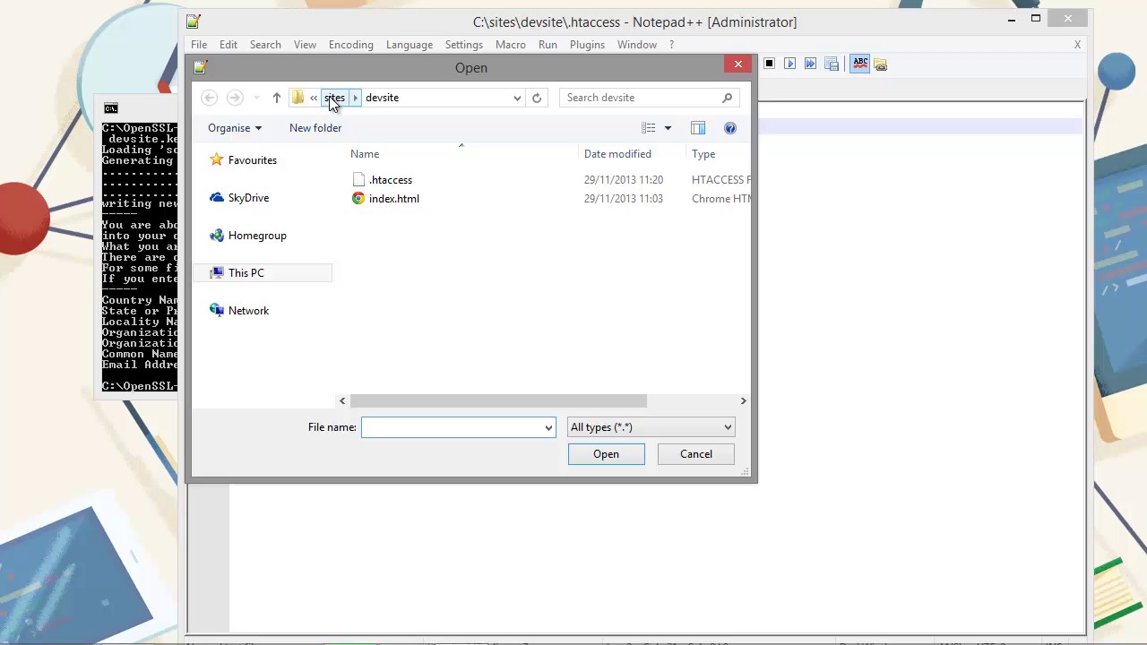Refresh the devsite folder listing
The width and height of the screenshot is (1147, 645).
[537, 98]
